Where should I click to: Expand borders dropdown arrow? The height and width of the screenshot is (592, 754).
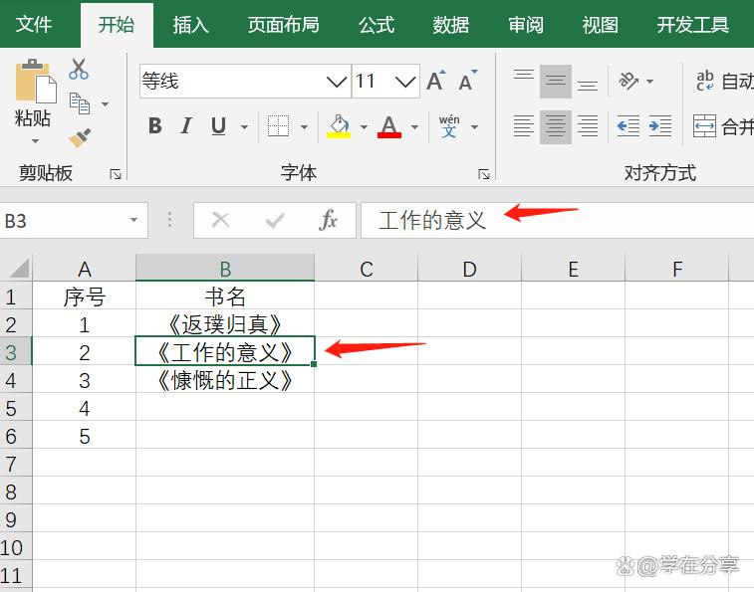(x=305, y=127)
